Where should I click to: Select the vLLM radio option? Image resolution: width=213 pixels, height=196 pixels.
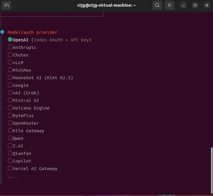tap(10, 62)
